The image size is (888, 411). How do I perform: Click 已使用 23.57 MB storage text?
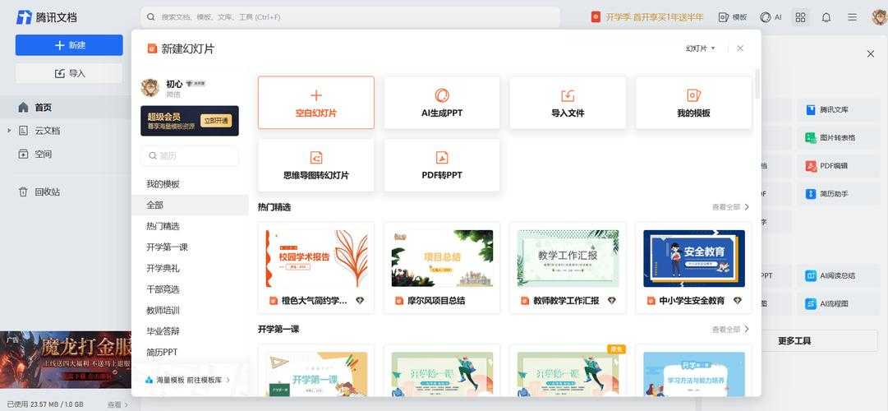[44, 404]
